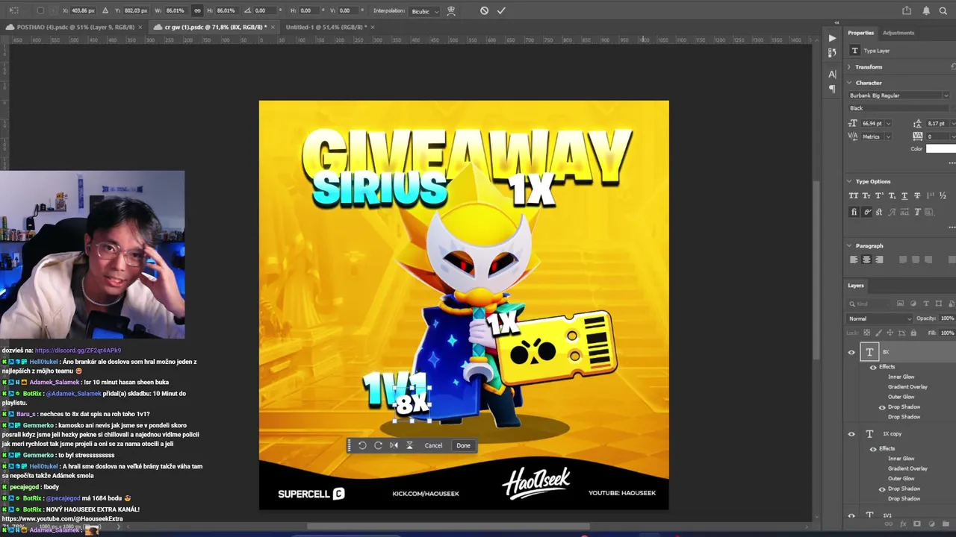Click the Cancel button in transform bar
The image size is (956, 537).
coord(433,445)
